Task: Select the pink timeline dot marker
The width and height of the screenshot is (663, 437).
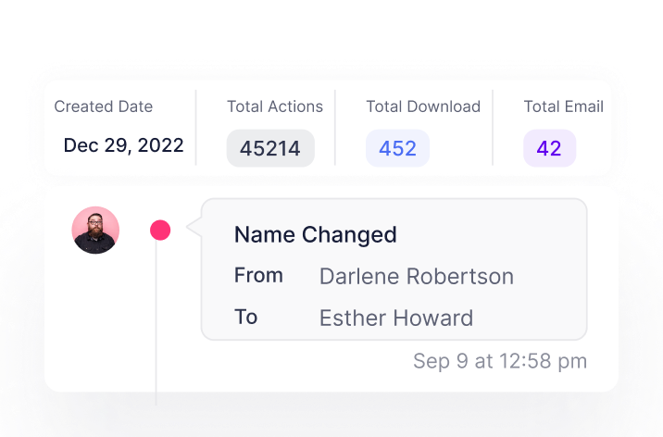Action: click(x=160, y=231)
